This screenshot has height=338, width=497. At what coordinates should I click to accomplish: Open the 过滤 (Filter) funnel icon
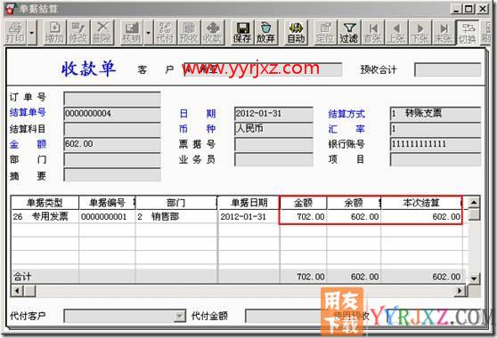click(x=349, y=32)
